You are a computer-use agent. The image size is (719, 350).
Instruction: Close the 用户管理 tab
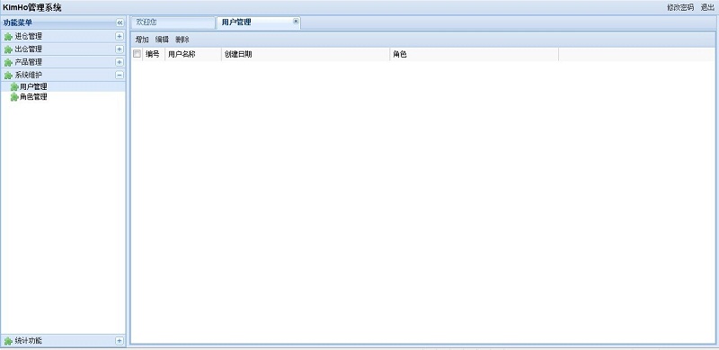[296, 21]
